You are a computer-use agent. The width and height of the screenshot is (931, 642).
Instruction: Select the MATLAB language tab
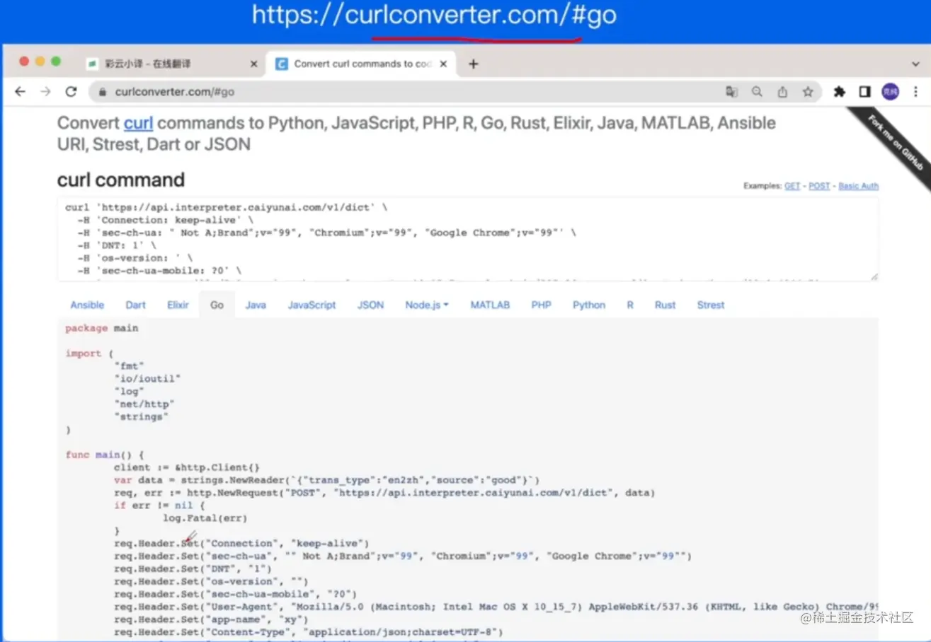(x=490, y=305)
